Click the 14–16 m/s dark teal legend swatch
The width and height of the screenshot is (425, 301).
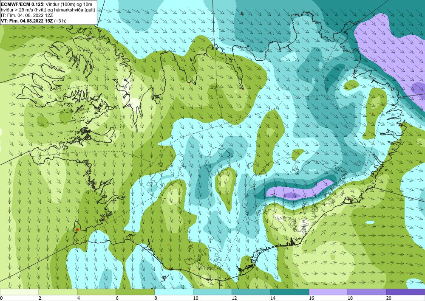tap(290, 292)
